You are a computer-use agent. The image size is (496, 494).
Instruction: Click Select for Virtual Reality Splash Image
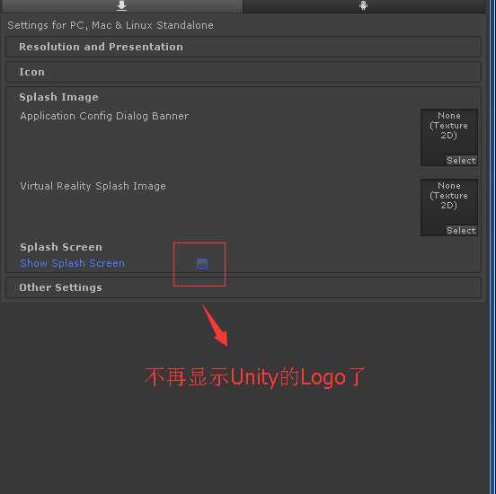pyautogui.click(x=461, y=231)
